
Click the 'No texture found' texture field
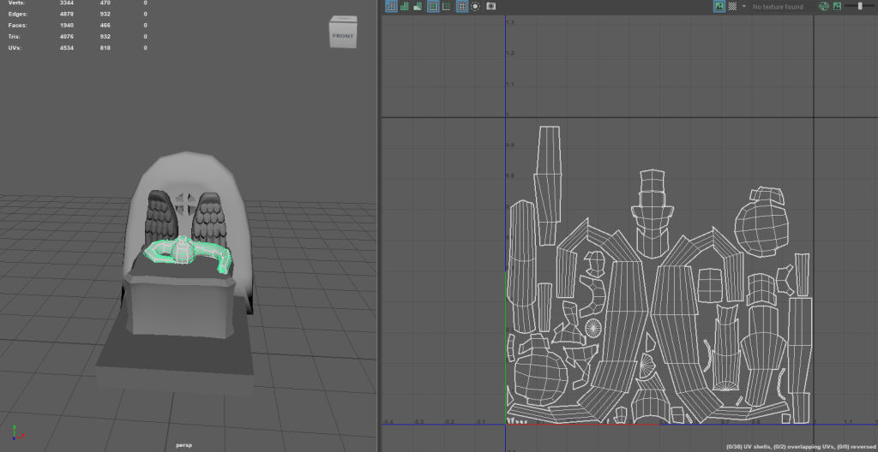tap(778, 7)
